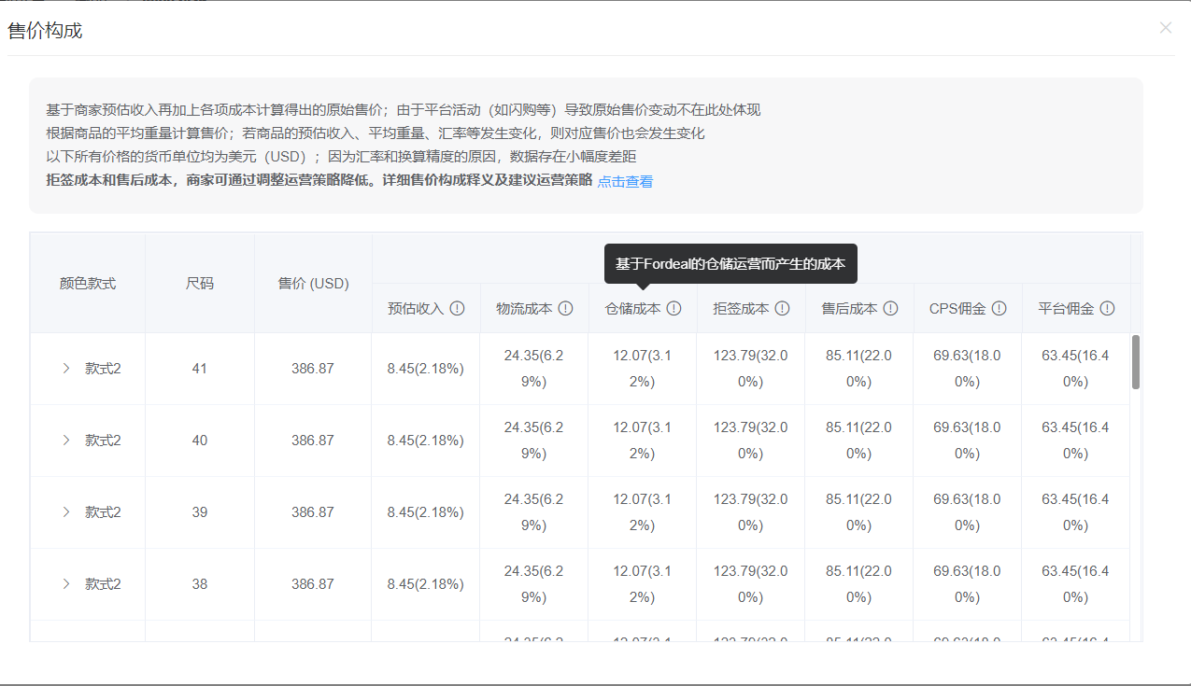
Task: Open the 点击查看 link for pricing strategy details
Action: tap(625, 181)
